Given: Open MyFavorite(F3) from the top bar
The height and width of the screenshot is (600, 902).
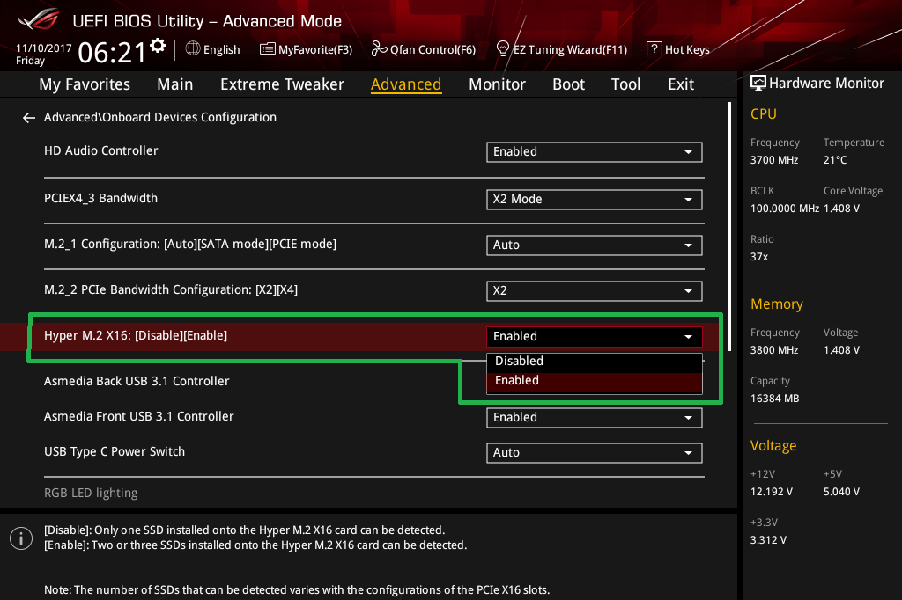Looking at the screenshot, I should point(306,49).
